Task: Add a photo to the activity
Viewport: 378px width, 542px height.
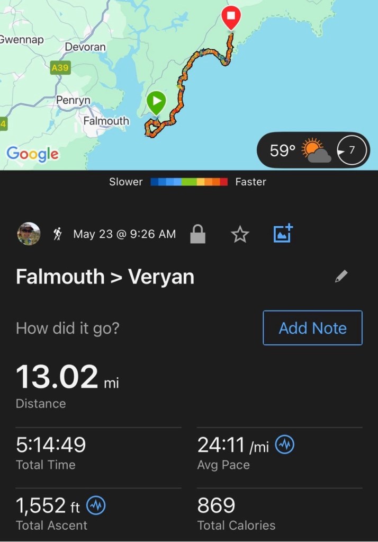Action: [283, 234]
